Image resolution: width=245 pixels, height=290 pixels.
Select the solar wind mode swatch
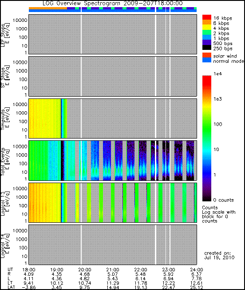(x=207, y=55)
